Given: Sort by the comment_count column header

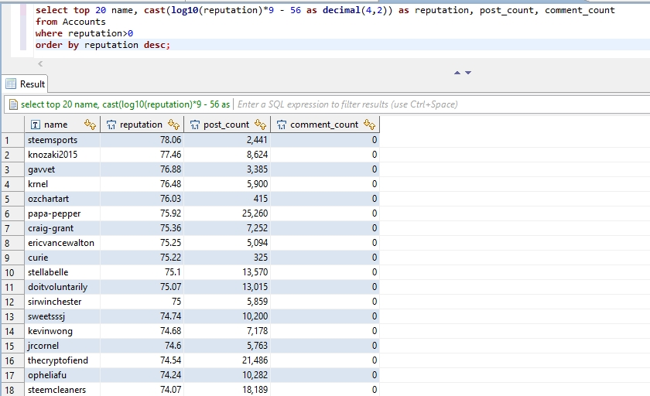Looking at the screenshot, I should pos(324,125).
